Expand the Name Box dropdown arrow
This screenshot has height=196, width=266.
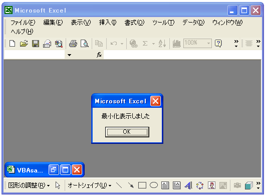pyautogui.click(x=70, y=55)
